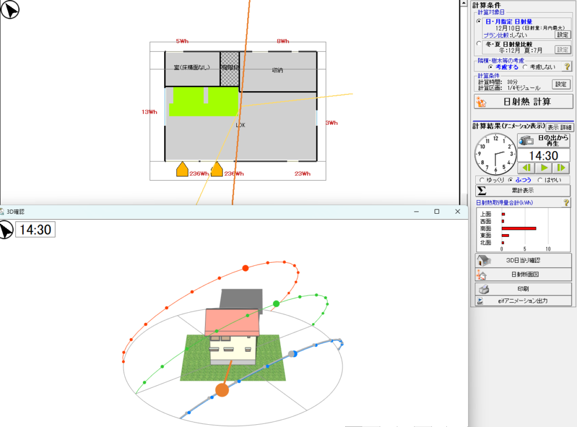
Task: Open help for 隣棟・樹木等の考慮
Action: pyautogui.click(x=567, y=66)
